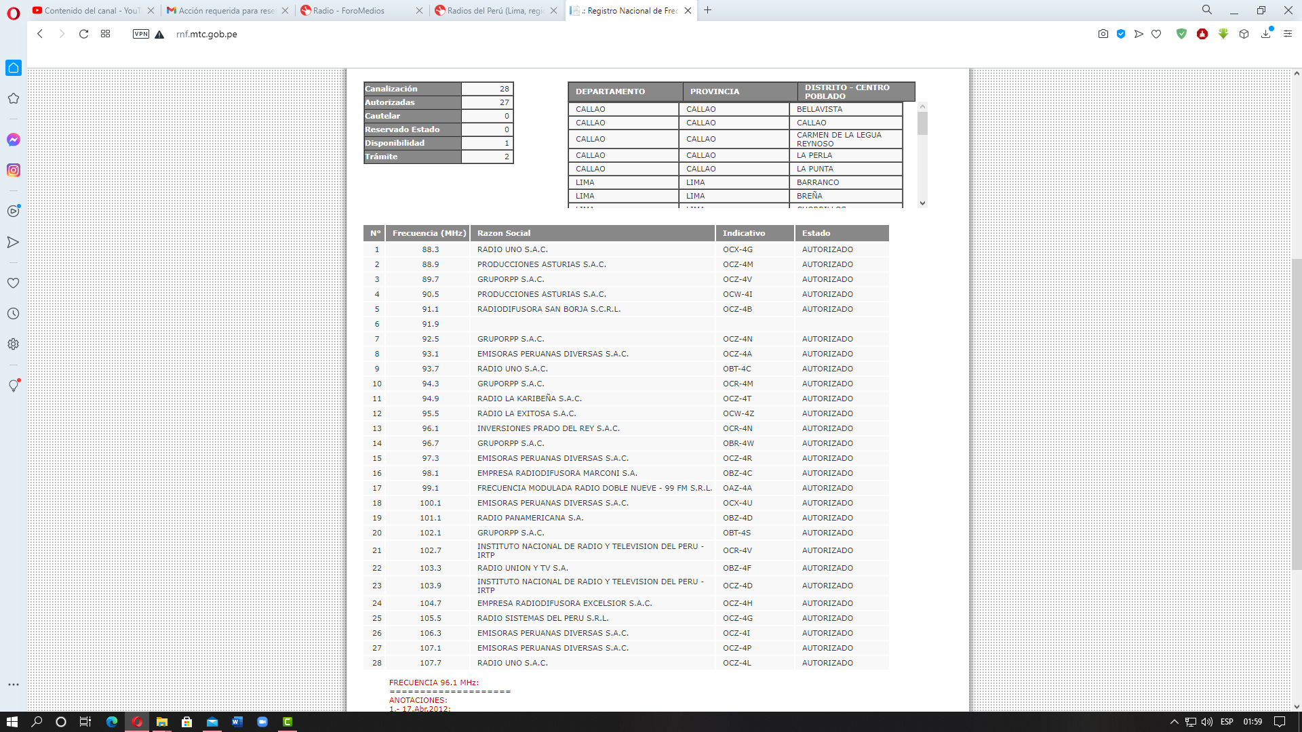Viewport: 1302px width, 732px height.
Task: Toggle the VPN badge in address bar
Action: pyautogui.click(x=141, y=34)
